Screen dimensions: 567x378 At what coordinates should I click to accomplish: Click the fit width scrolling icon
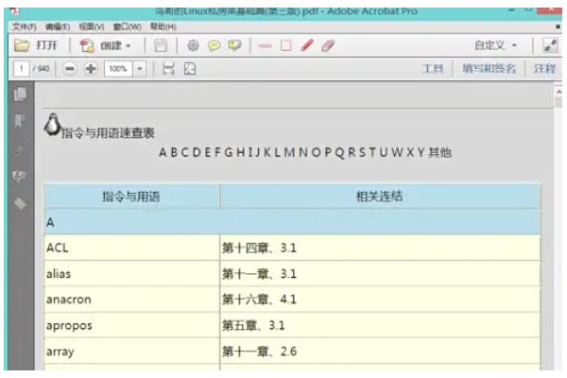168,68
